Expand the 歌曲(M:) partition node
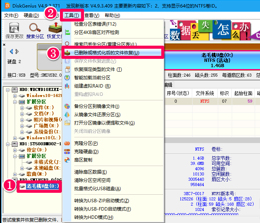 pos(15,174)
